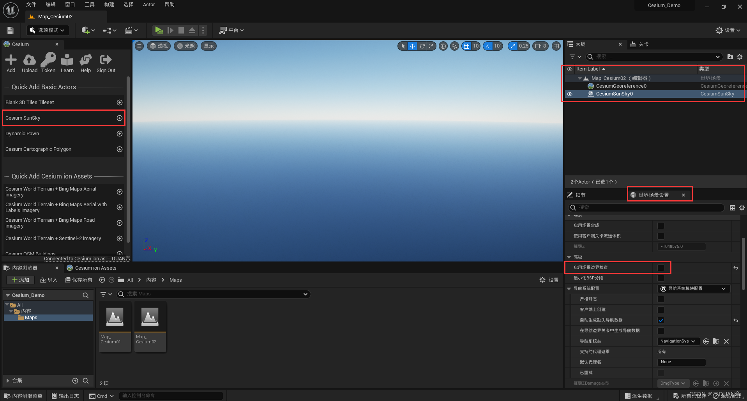
Task: Enable 客户端上创建 checkbox
Action: (661, 310)
